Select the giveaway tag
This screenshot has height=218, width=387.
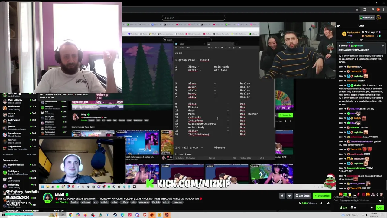click(x=144, y=202)
